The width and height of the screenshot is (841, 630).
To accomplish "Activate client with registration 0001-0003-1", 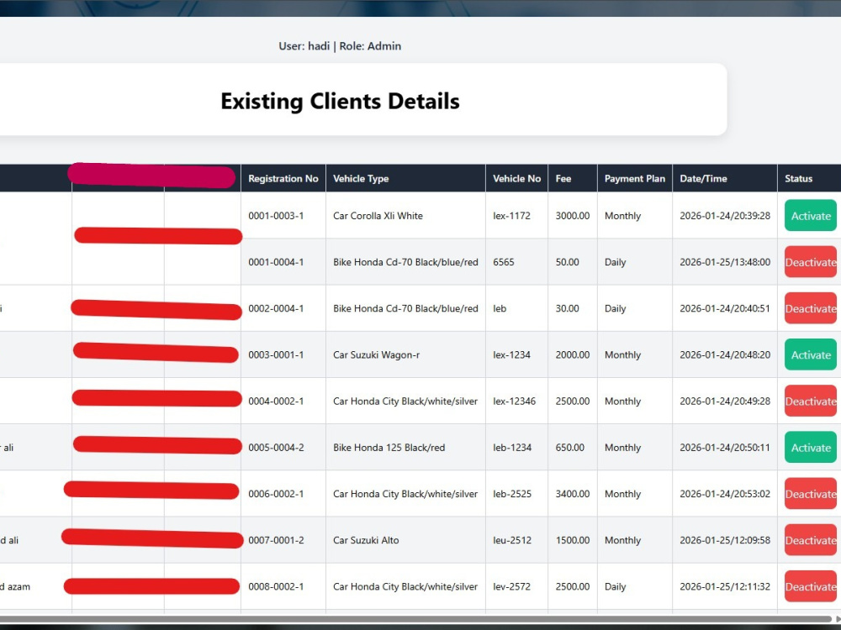I will coord(811,215).
